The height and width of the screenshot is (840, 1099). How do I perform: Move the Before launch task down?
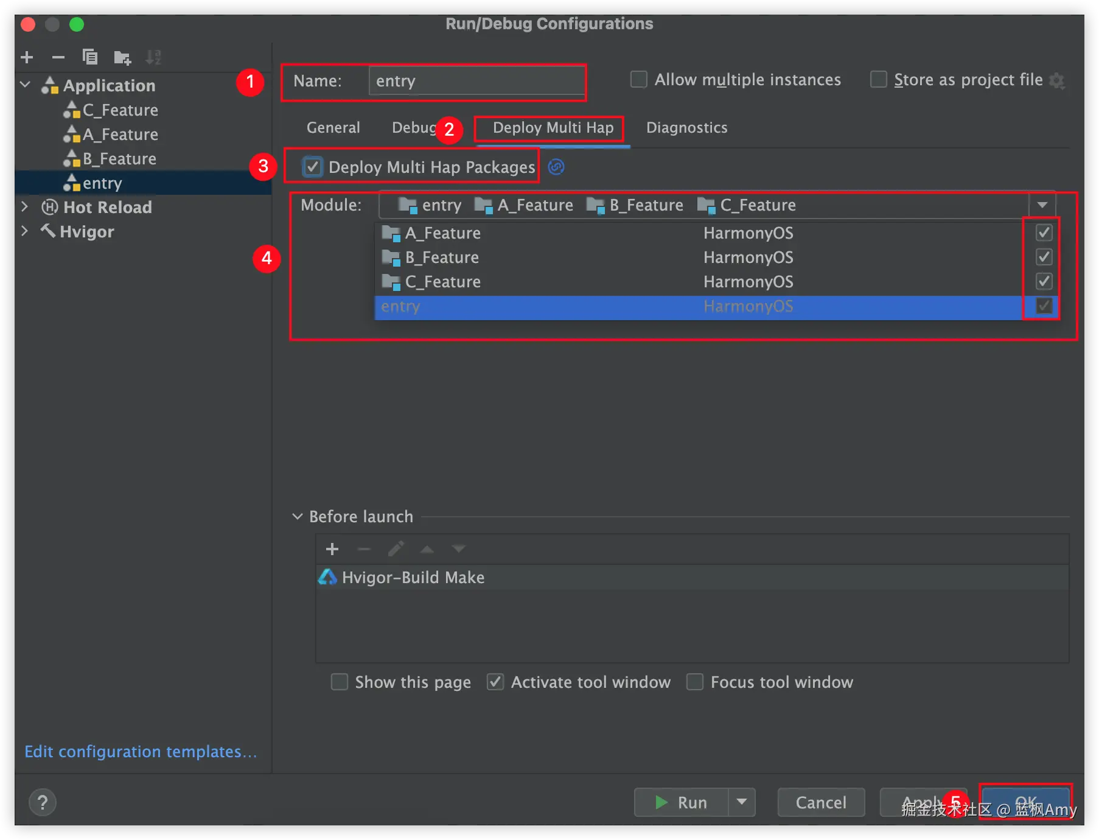pyautogui.click(x=459, y=549)
